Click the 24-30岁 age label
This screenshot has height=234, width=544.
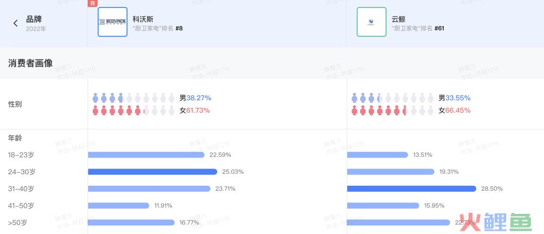(x=22, y=172)
